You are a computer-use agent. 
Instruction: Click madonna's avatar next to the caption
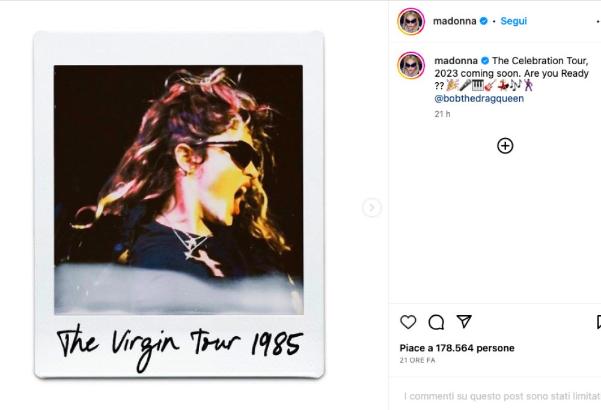(412, 65)
